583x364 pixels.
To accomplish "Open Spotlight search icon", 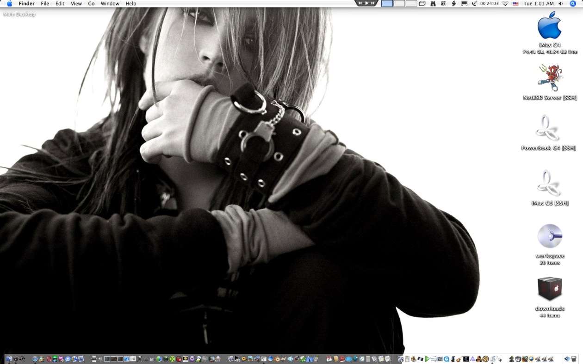I will [573, 3].
